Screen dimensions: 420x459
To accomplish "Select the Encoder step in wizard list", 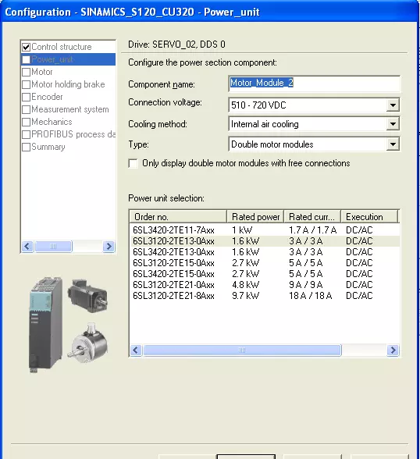I will (47, 97).
